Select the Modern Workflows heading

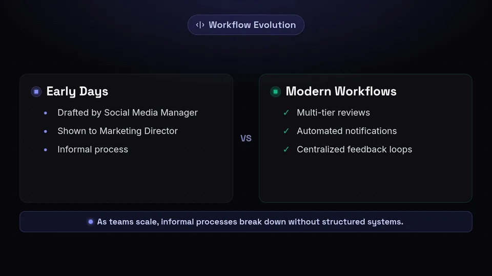point(341,91)
